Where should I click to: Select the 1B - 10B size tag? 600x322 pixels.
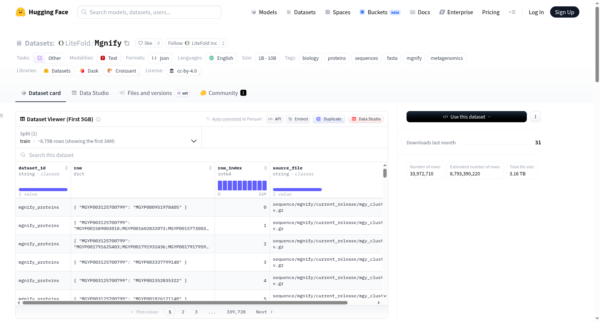pos(267,58)
